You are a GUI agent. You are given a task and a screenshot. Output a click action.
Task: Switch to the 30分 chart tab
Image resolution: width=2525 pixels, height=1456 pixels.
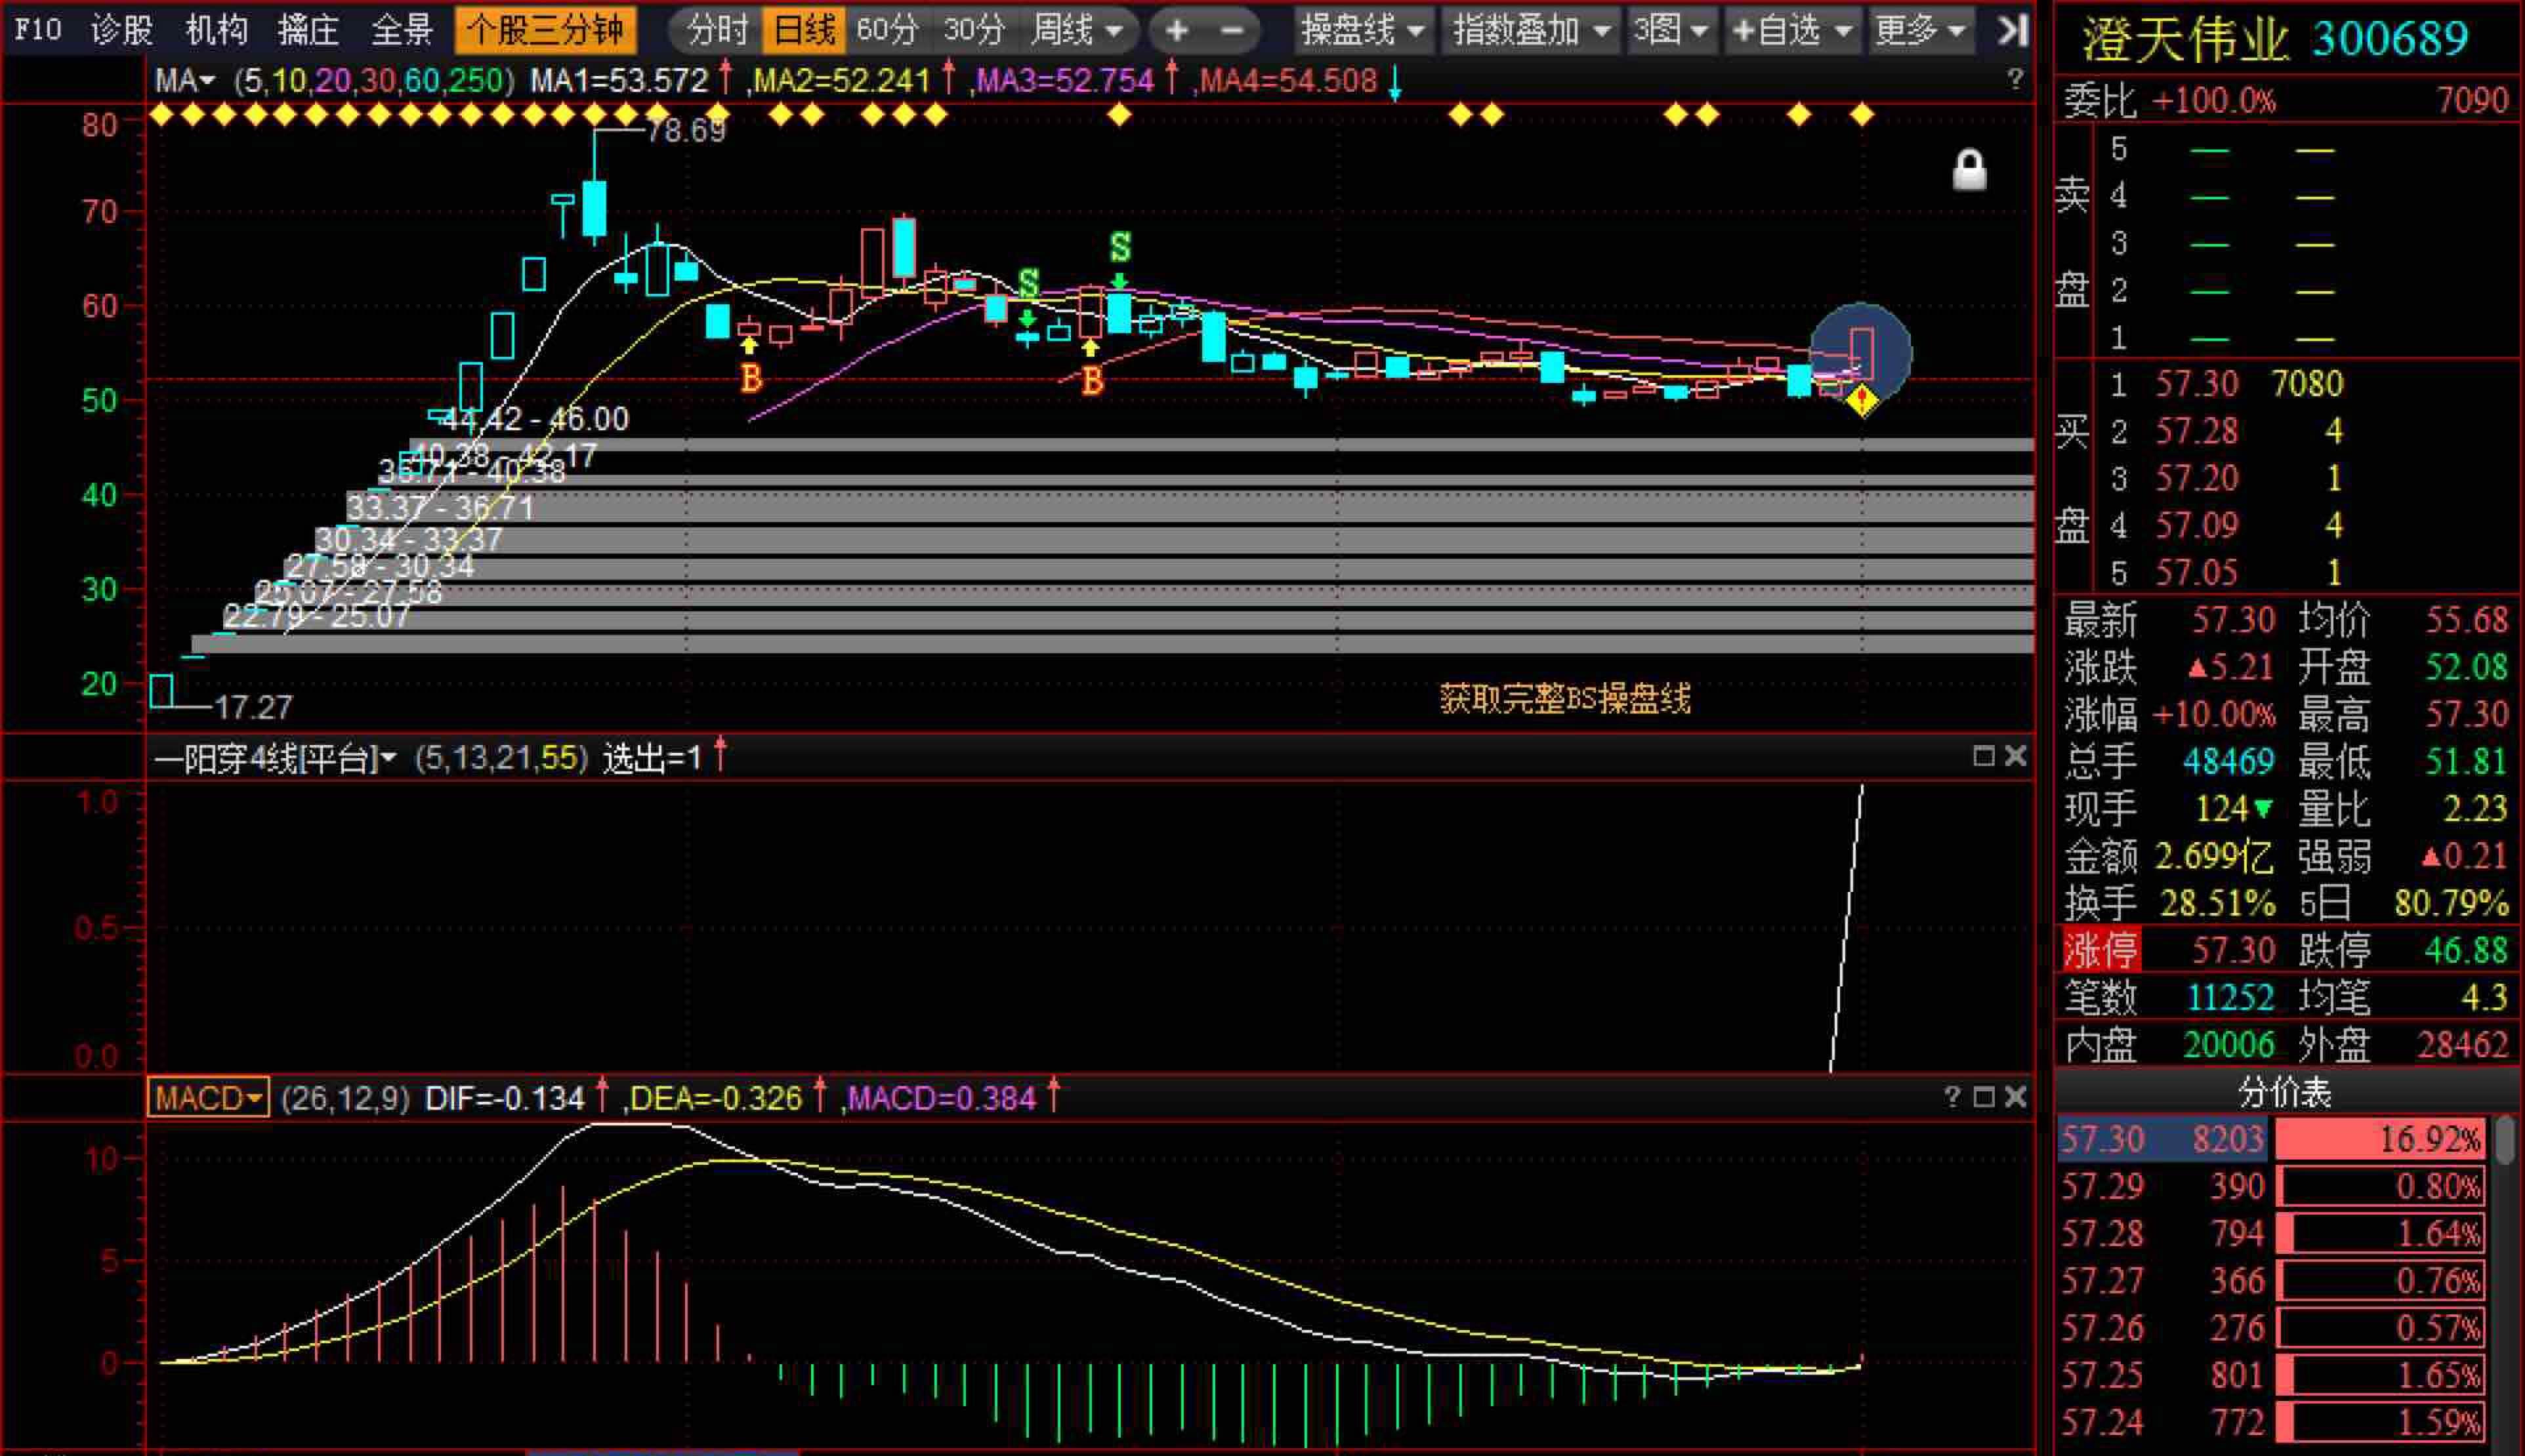[973, 30]
